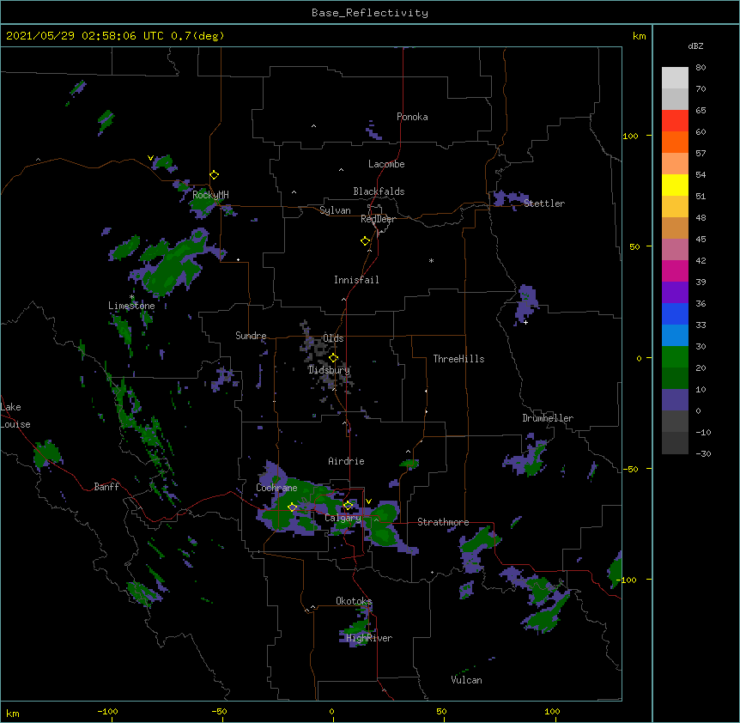Click the yellow diamond marker near RockyMH
The width and height of the screenshot is (740, 723).
tap(214, 175)
